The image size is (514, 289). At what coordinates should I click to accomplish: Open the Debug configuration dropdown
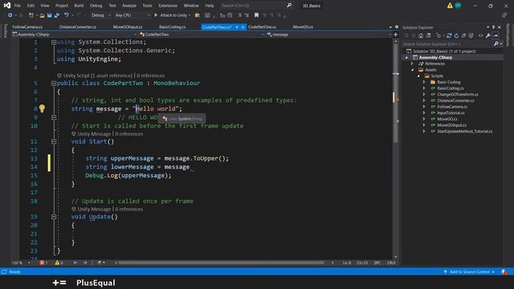(x=100, y=15)
